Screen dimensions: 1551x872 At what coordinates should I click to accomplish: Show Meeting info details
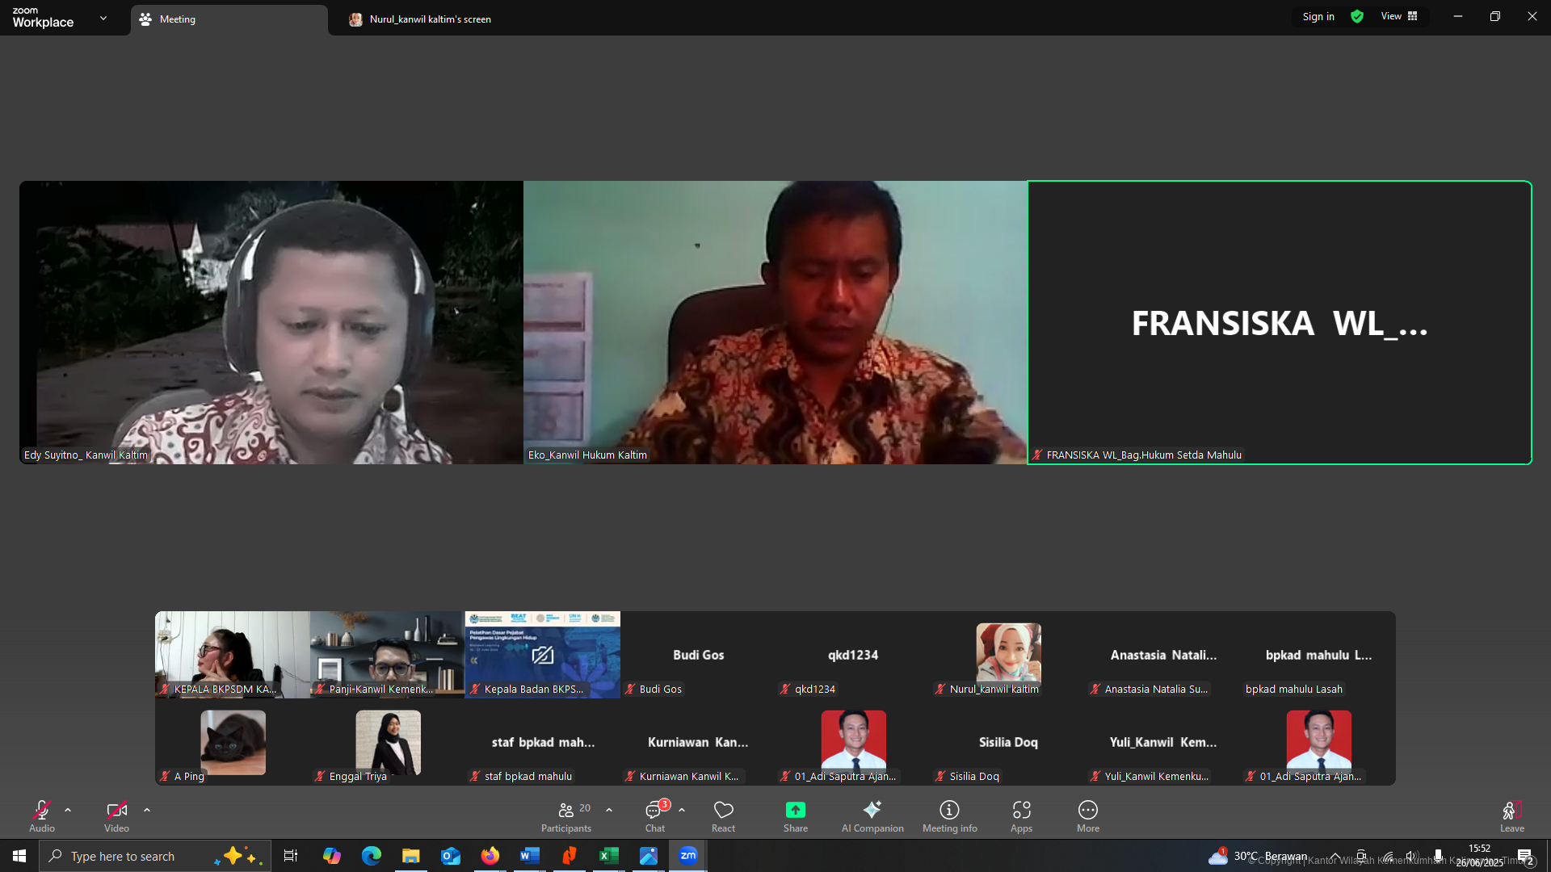tap(950, 815)
